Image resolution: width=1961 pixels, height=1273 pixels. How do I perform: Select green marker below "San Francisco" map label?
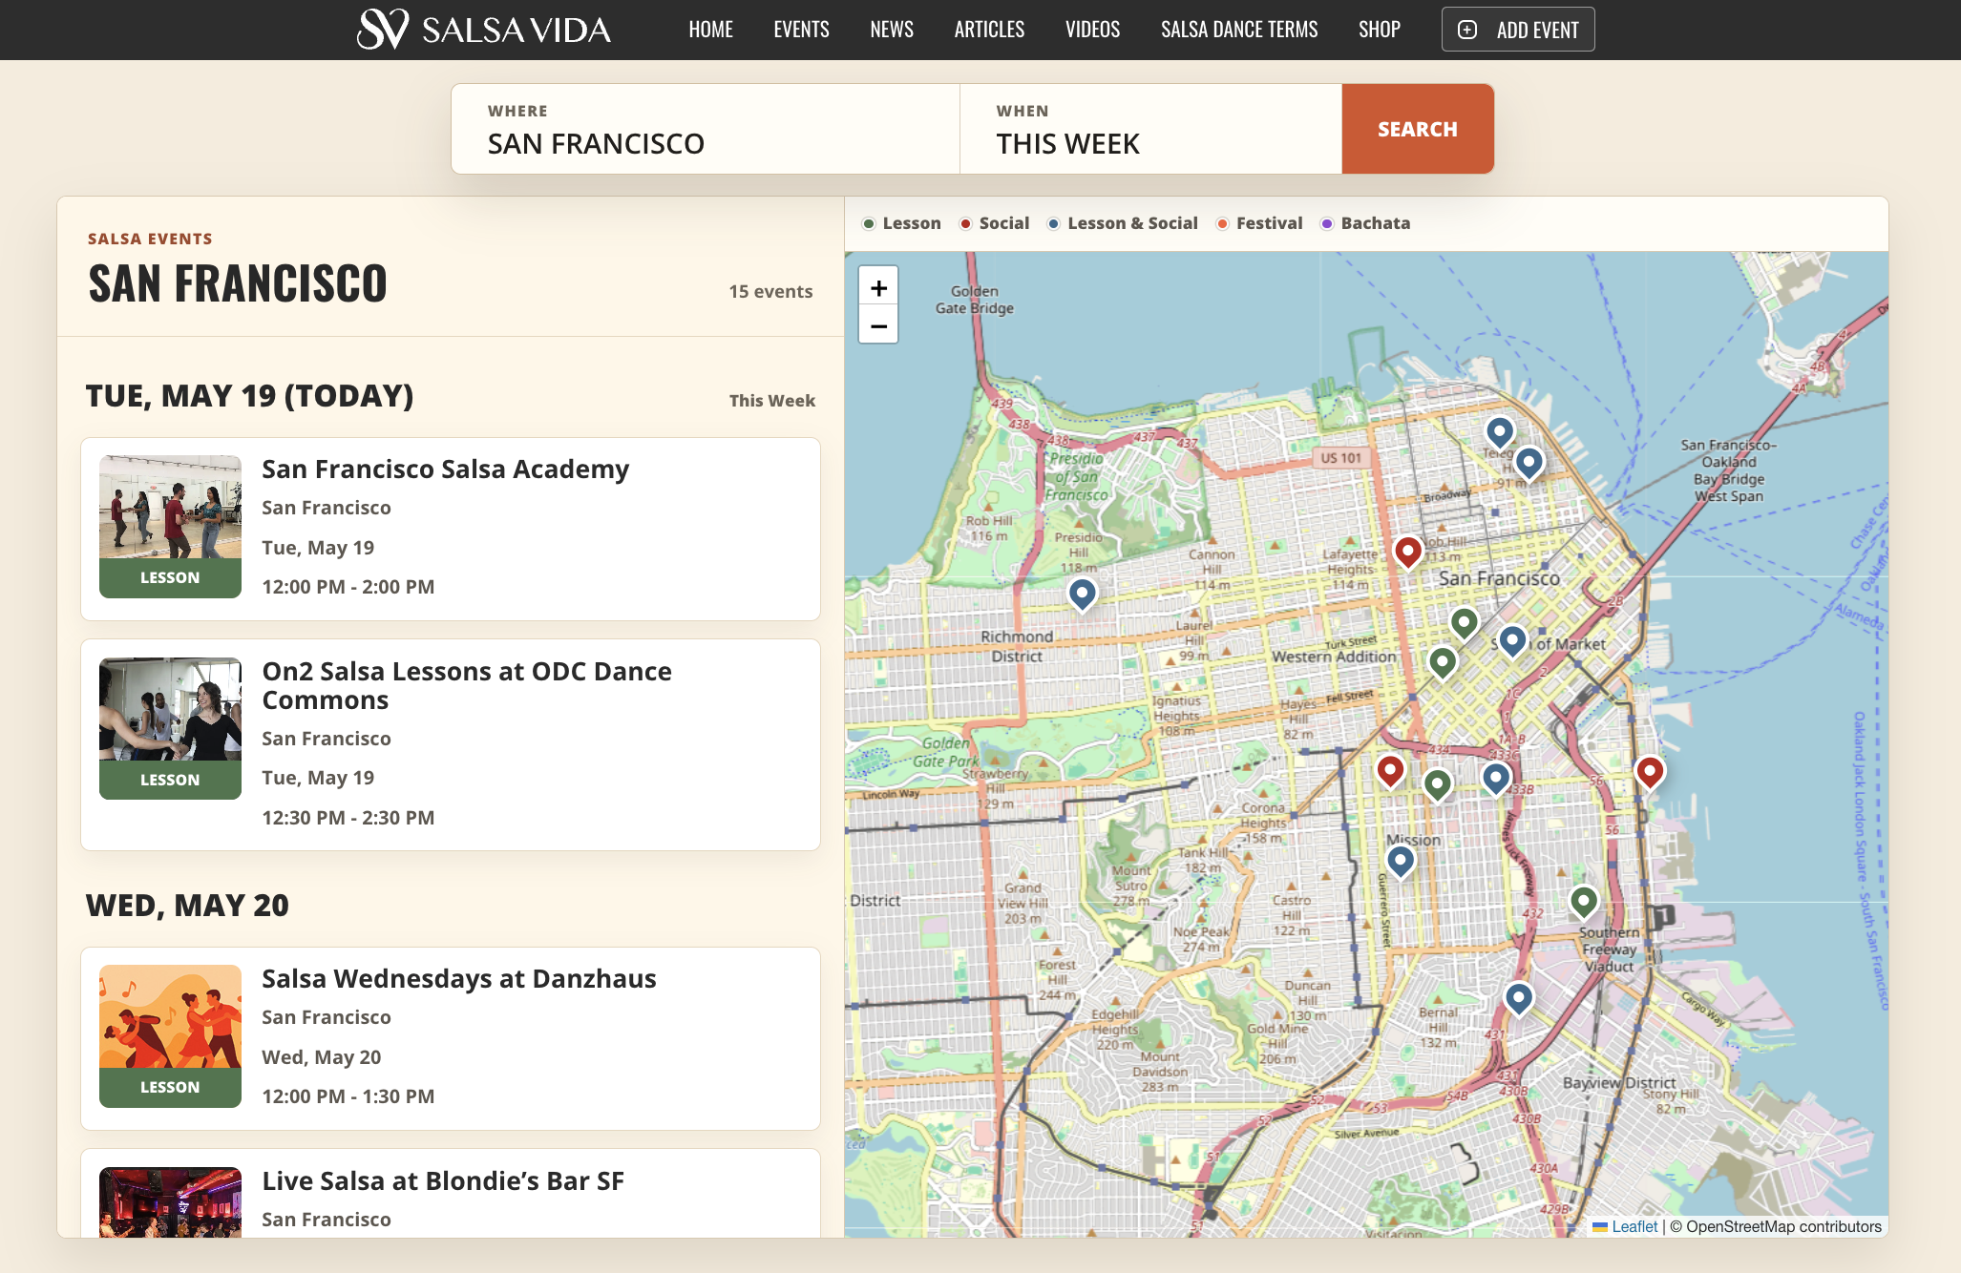pos(1465,623)
